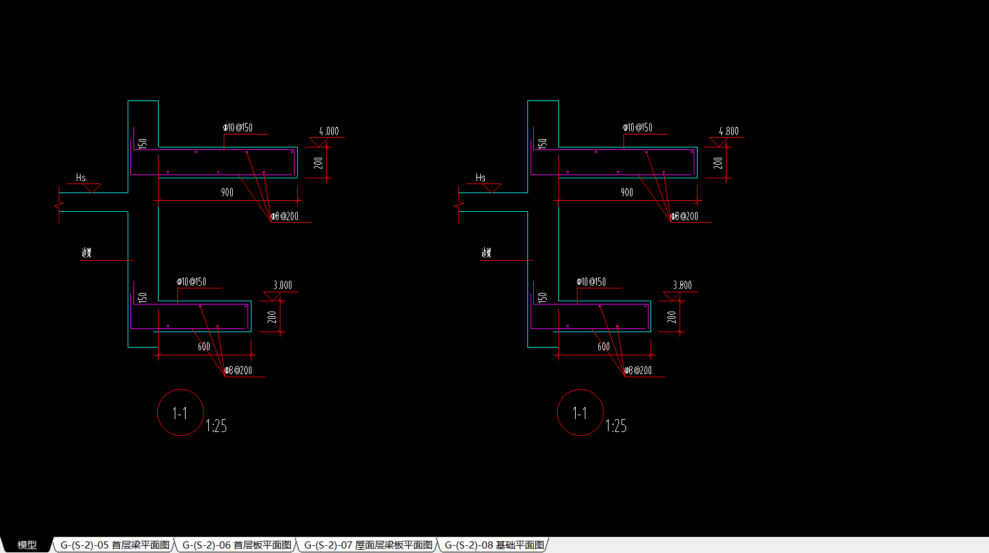
Task: Select the 200 thickness dimension beside elevation 4.800
Action: (718, 163)
